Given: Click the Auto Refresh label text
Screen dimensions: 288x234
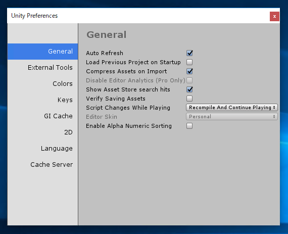Looking at the screenshot, I should coord(105,53).
